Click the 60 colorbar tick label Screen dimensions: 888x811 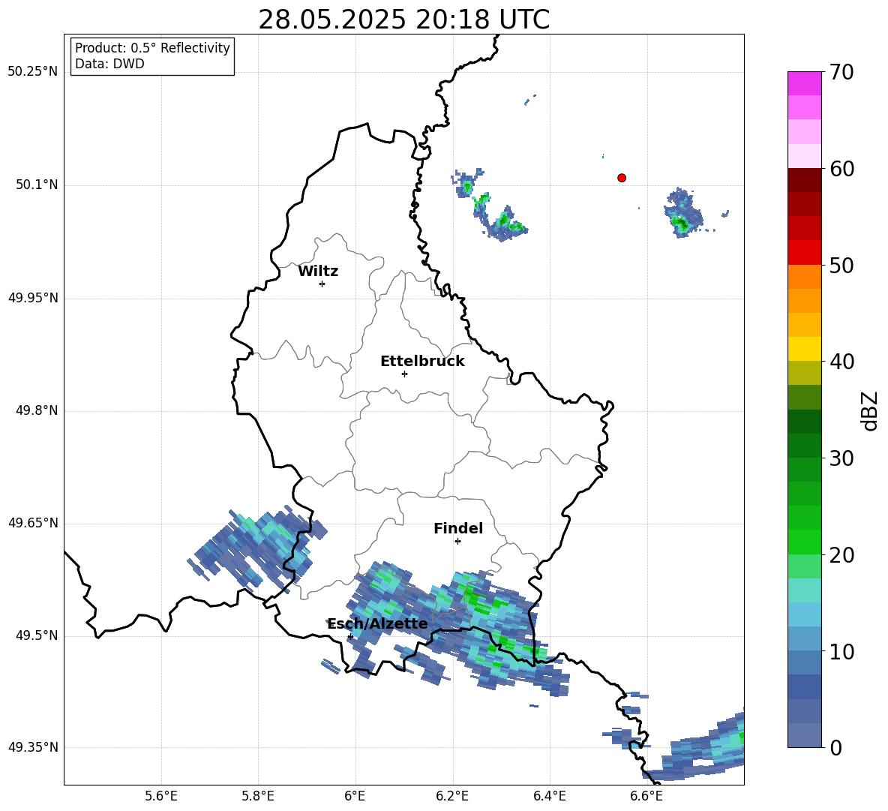coord(841,169)
